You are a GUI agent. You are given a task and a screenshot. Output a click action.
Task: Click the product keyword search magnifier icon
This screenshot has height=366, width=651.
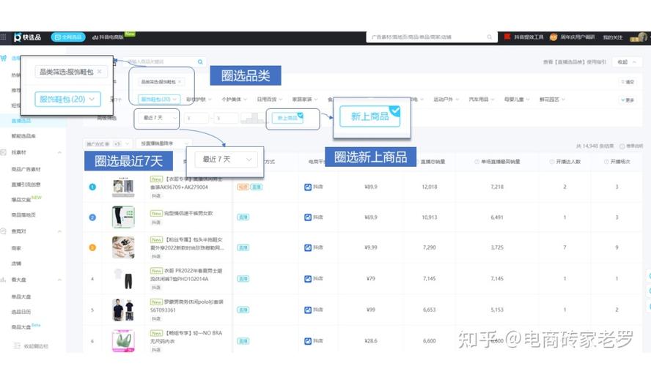[x=200, y=61]
